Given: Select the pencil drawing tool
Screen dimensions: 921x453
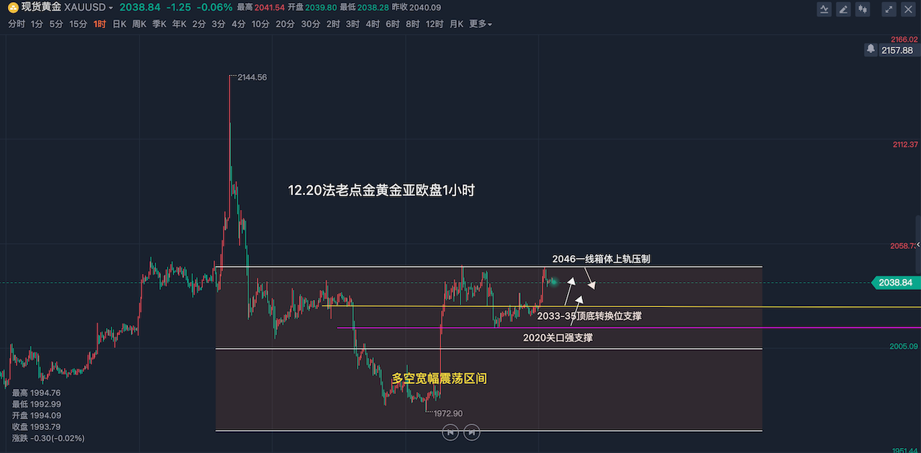Looking at the screenshot, I should 843,9.
